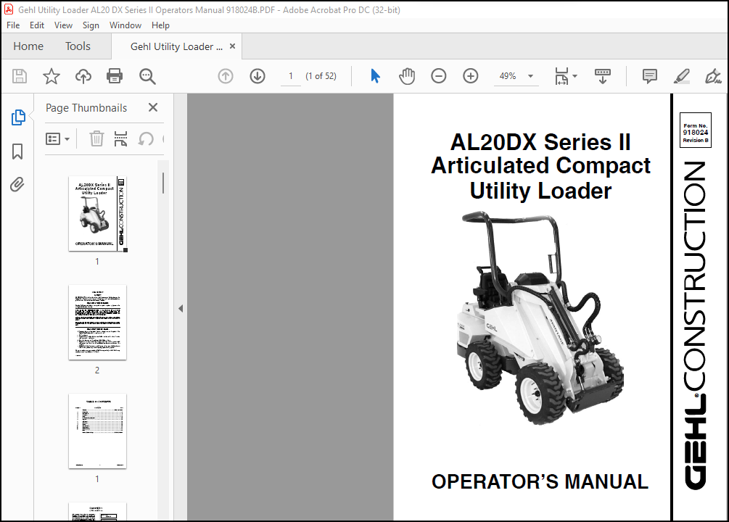Click the Print pages icon in thumbnails panel
The image size is (729, 522).
(x=121, y=138)
